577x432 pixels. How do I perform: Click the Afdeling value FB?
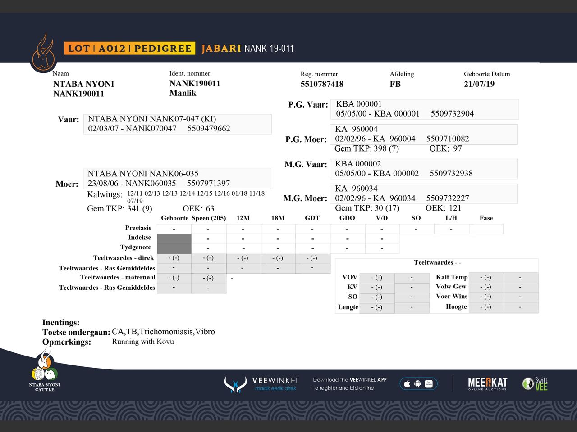(x=395, y=84)
